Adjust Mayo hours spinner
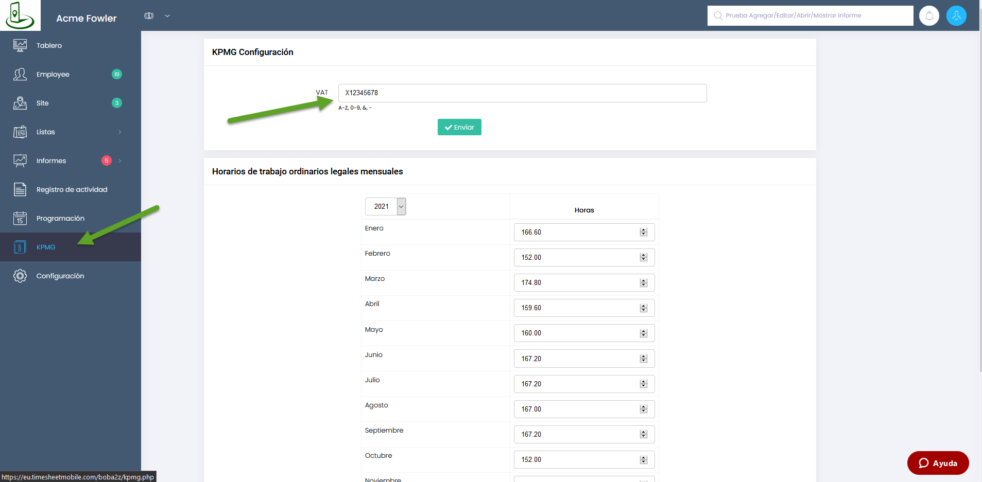 coord(644,333)
